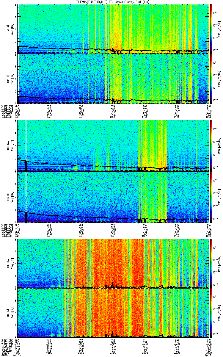The width and height of the screenshot is (223, 357).
Task: Click the THA BL freq [Hz] axis label
Action: 12,29
